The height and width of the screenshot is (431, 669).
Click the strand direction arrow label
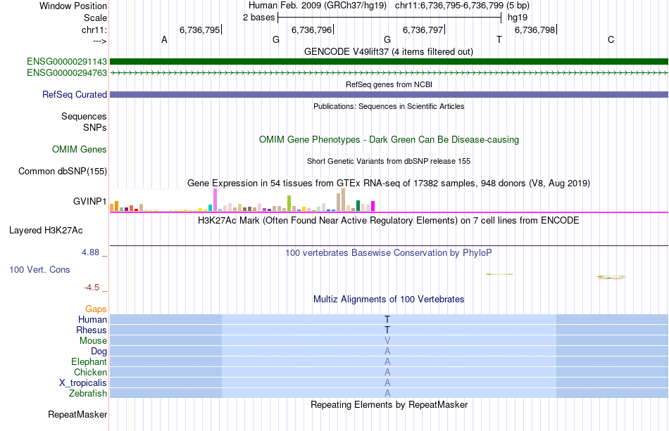pyautogui.click(x=99, y=41)
